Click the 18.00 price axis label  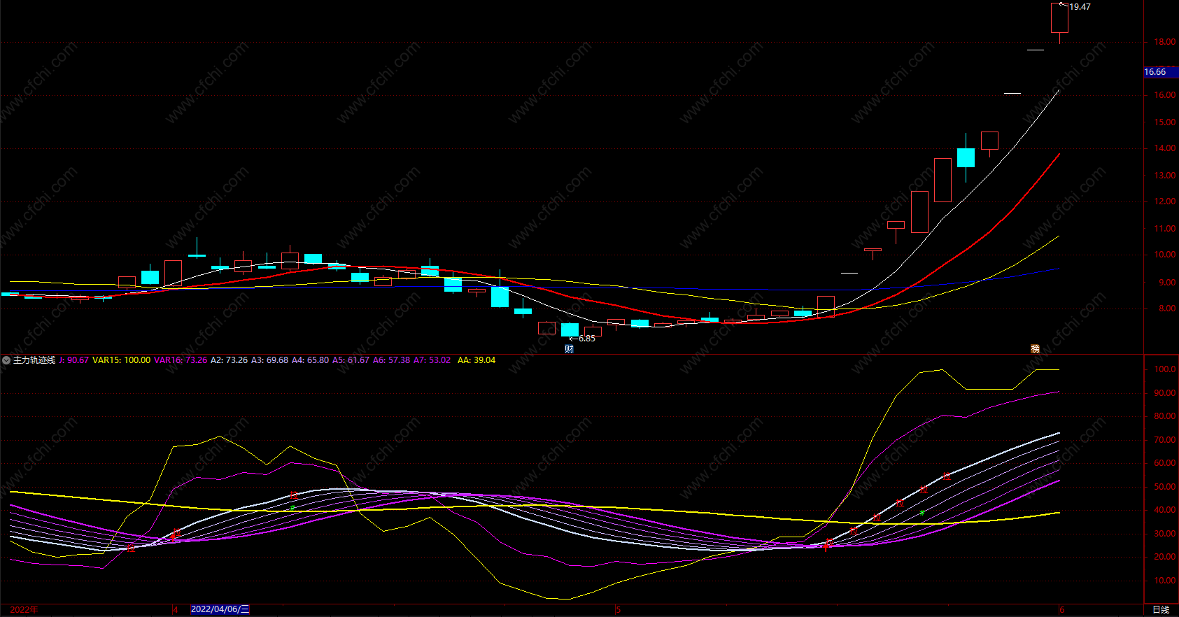click(1165, 42)
